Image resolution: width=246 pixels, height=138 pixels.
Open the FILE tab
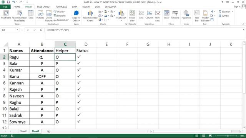pos(5,7)
